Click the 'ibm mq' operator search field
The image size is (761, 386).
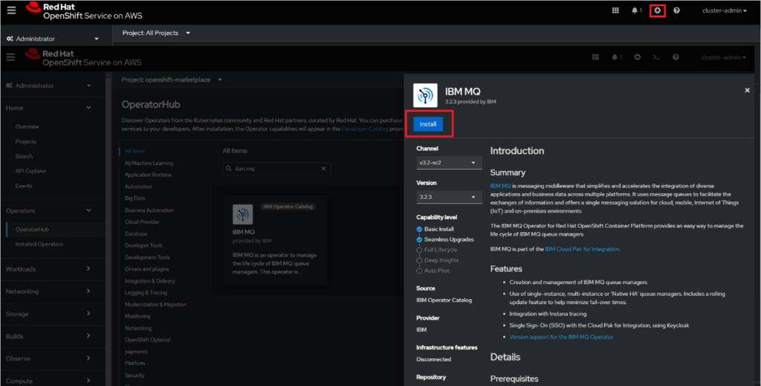tap(276, 169)
